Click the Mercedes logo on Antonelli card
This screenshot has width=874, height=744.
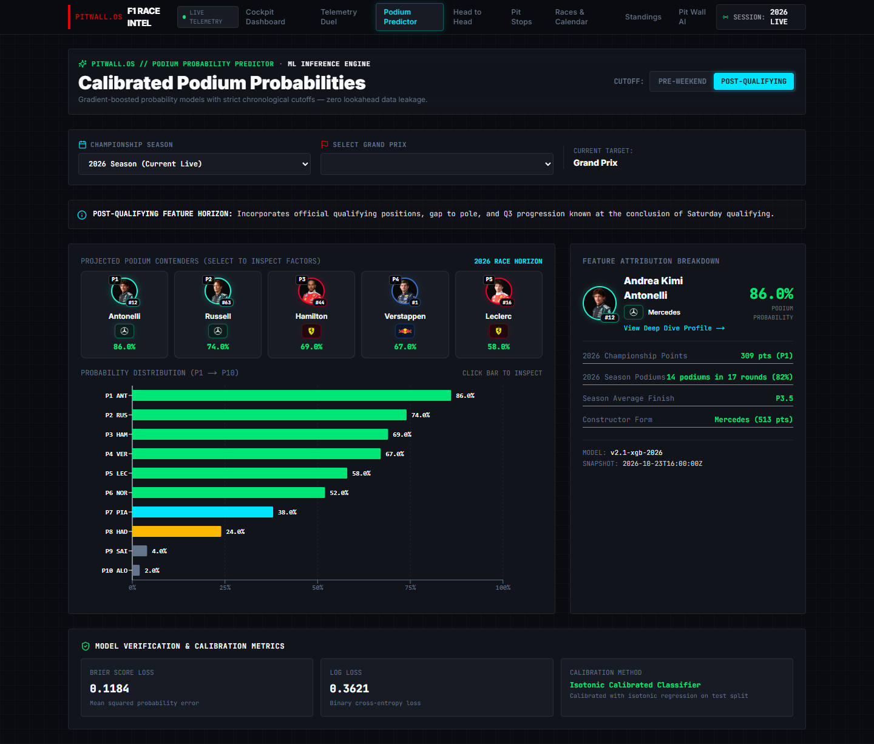point(124,331)
